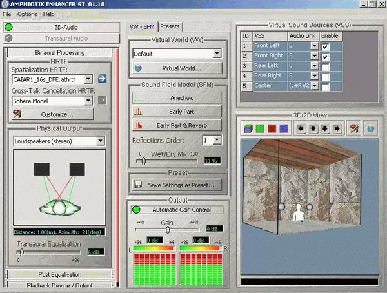Click the Wet/Dry Mix slider handle
Image resolution: width=387 pixels, height=293 pixels.
tap(143, 161)
